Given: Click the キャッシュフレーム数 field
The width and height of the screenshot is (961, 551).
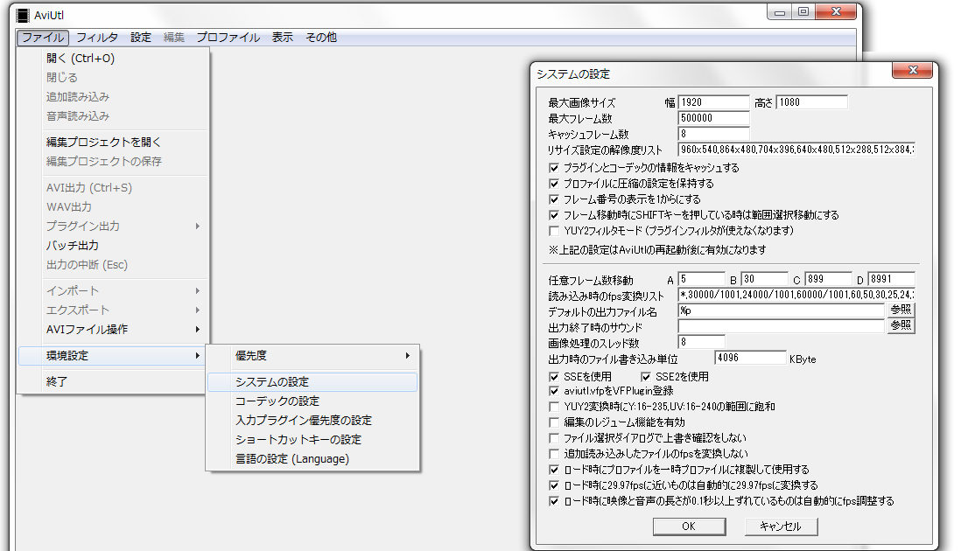Looking at the screenshot, I should (714, 134).
